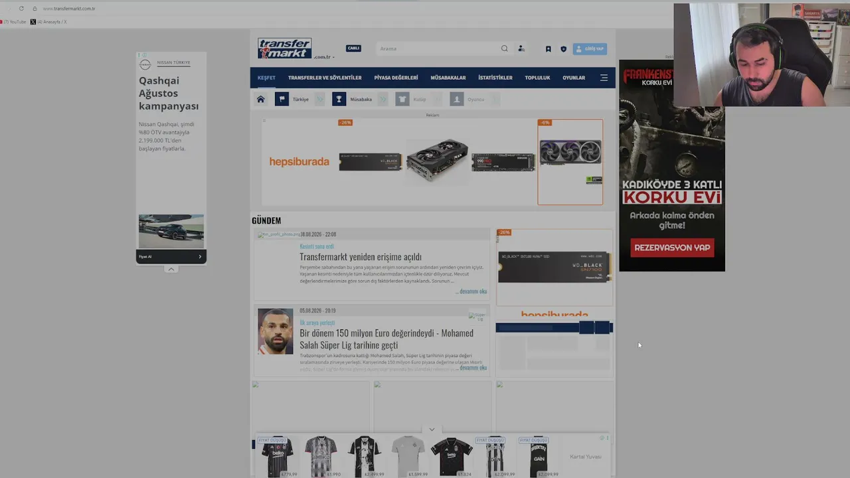Open the Beşiktaş jersey priced 4.779,99

276,457
